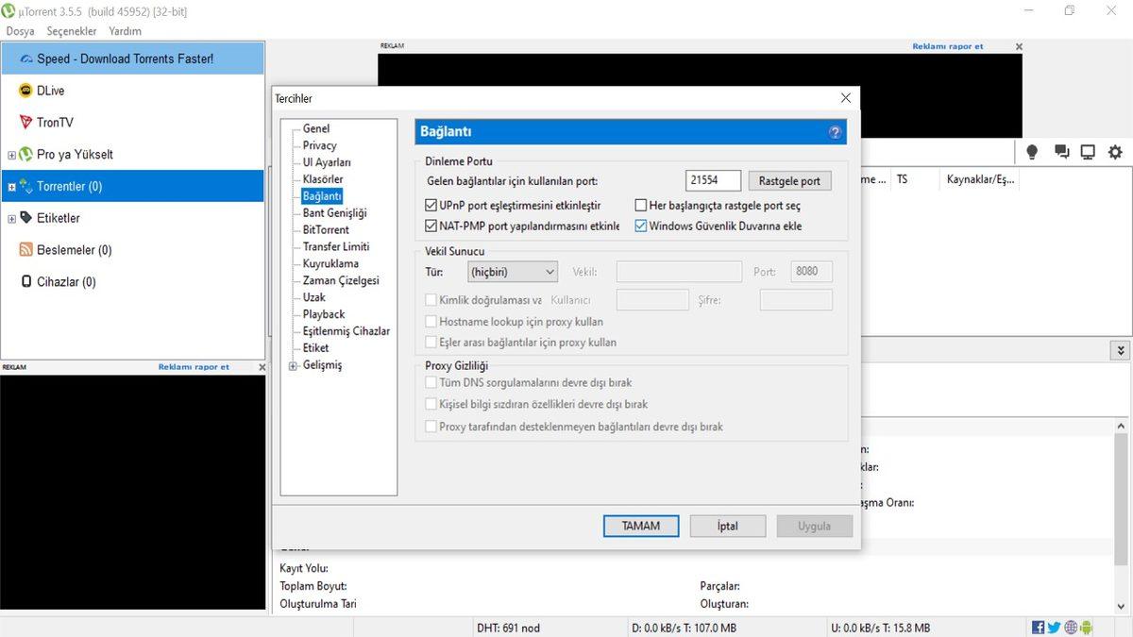Image resolution: width=1133 pixels, height=637 pixels.
Task: Open the Tür proxy type dropdown
Action: (512, 271)
